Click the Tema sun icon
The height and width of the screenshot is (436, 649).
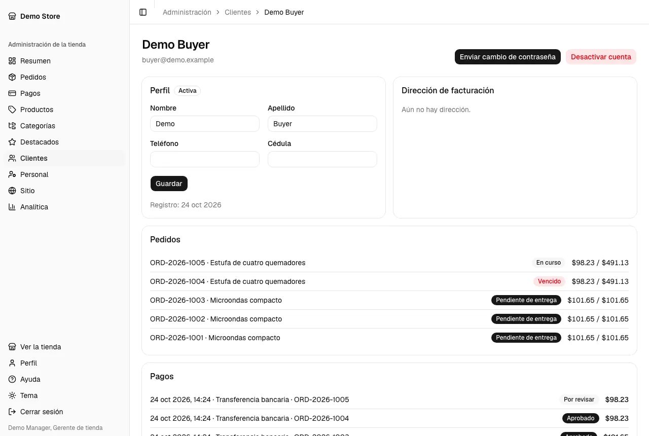point(12,395)
